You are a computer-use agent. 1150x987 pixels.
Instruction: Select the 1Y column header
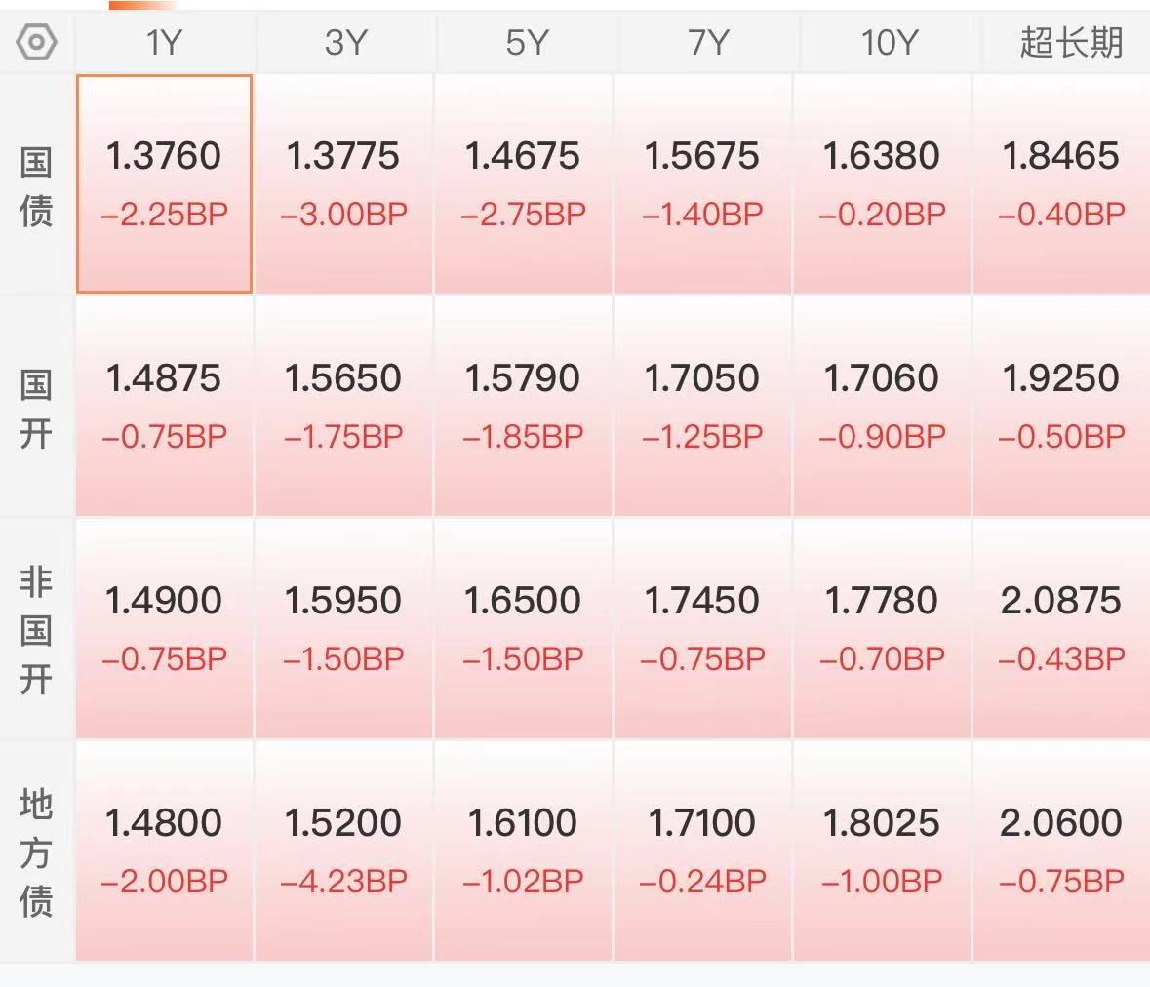click(164, 43)
